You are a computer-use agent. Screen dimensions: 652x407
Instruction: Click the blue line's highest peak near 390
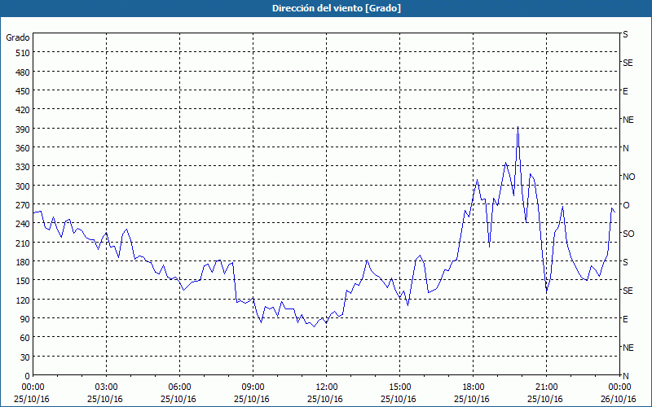pyautogui.click(x=518, y=127)
